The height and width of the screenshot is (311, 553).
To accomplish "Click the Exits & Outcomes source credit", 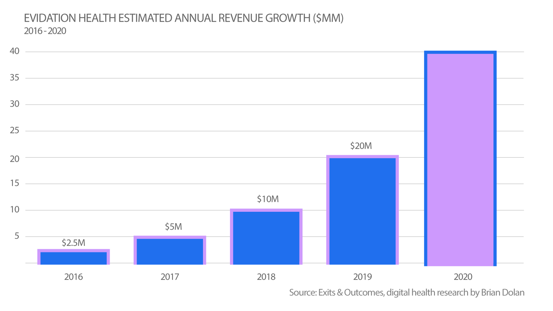I will click(x=407, y=292).
